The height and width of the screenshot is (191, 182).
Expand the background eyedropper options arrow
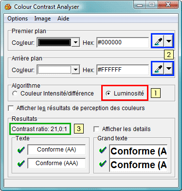coord(169,69)
